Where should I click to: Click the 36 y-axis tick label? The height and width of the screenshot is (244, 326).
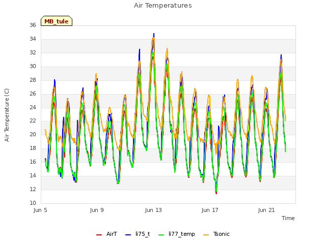coord(33,25)
